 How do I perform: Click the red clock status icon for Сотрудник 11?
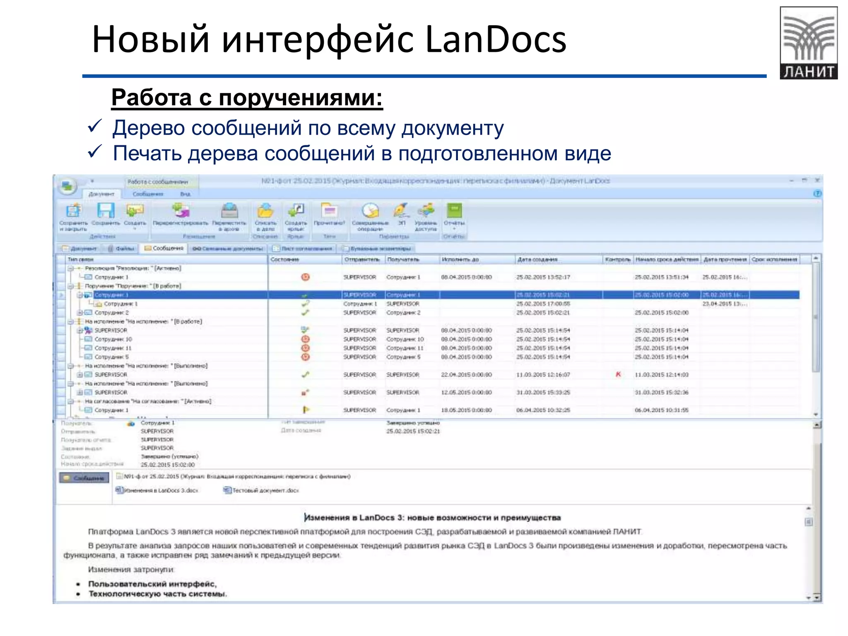(305, 348)
